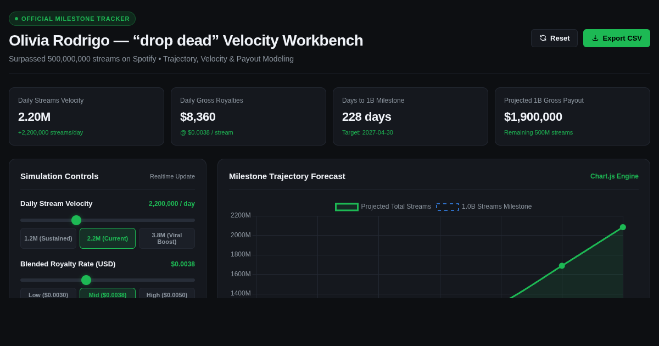Click the @ $0.0038 / stream note
This screenshot has width=659, height=346.
[x=206, y=132]
